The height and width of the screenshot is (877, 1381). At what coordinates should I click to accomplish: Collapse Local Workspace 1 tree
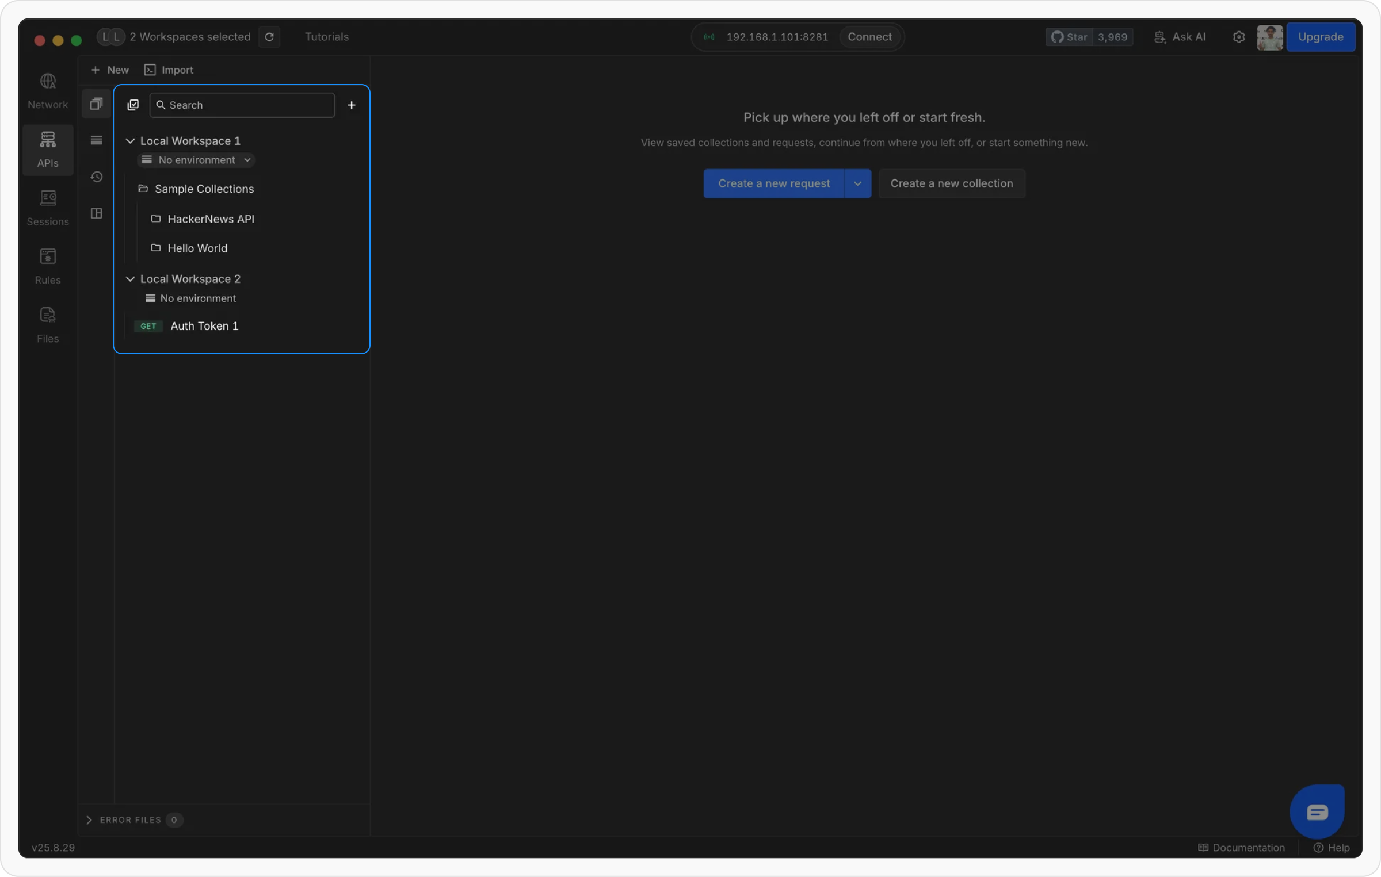131,141
